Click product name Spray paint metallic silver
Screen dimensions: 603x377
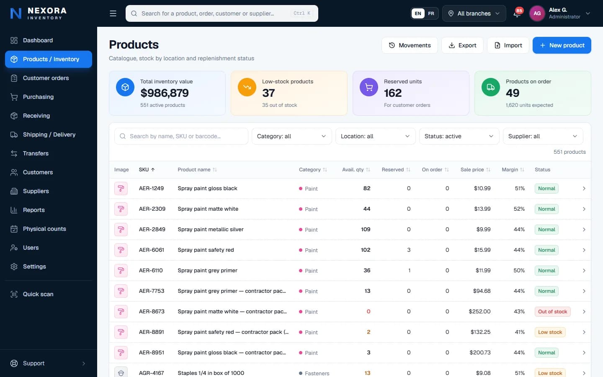click(211, 230)
